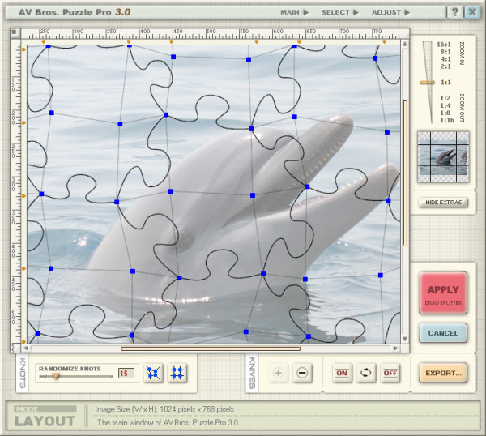
Task: Set zoom level to 1:4
Action: coord(445,105)
